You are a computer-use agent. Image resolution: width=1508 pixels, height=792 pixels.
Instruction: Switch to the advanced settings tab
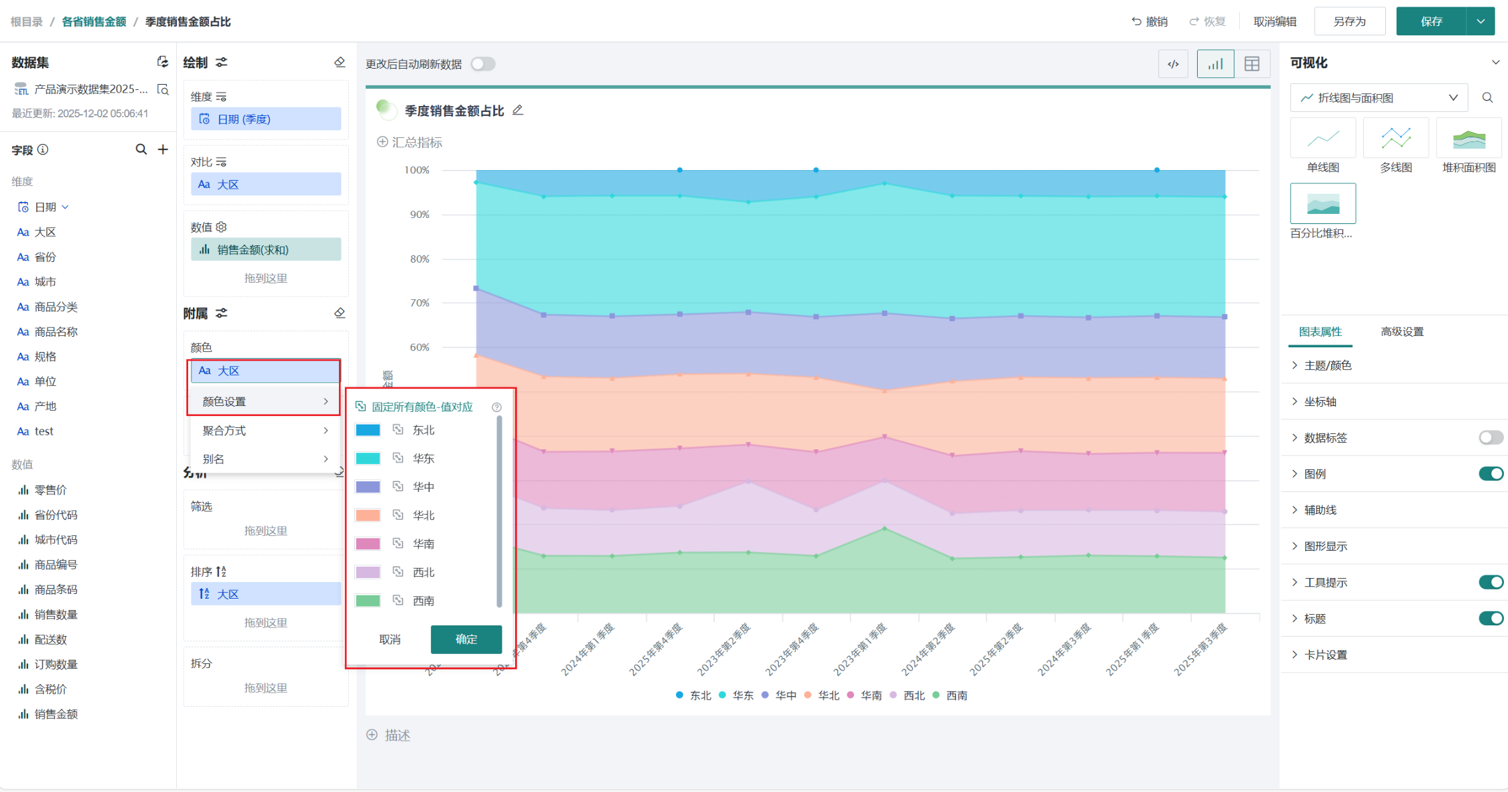tap(1402, 331)
